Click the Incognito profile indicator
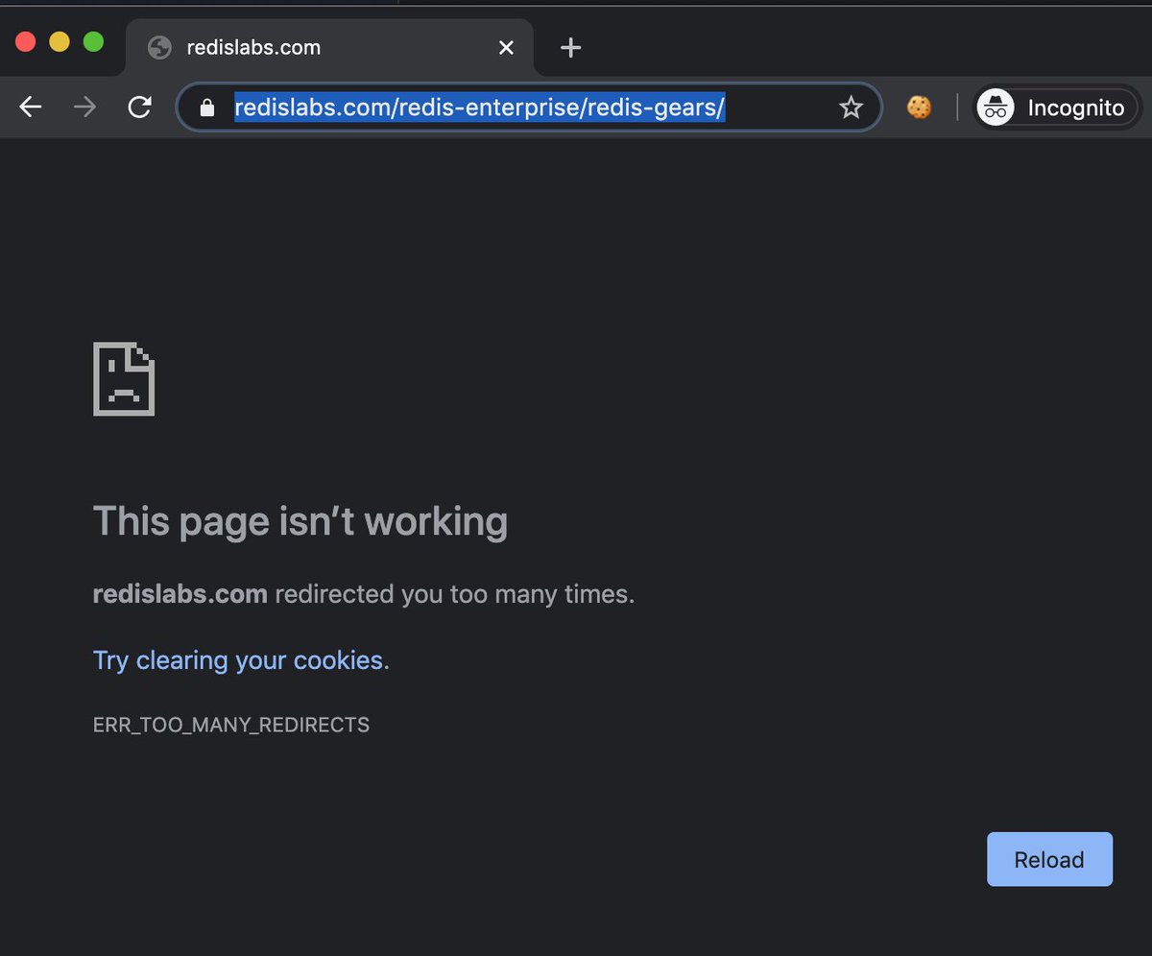Viewport: 1152px width, 956px height. pyautogui.click(x=1057, y=108)
